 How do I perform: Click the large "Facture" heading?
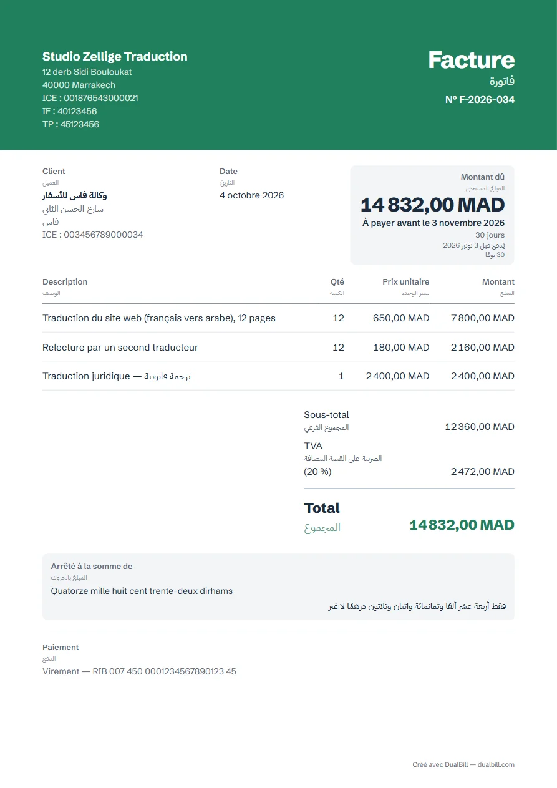click(472, 60)
